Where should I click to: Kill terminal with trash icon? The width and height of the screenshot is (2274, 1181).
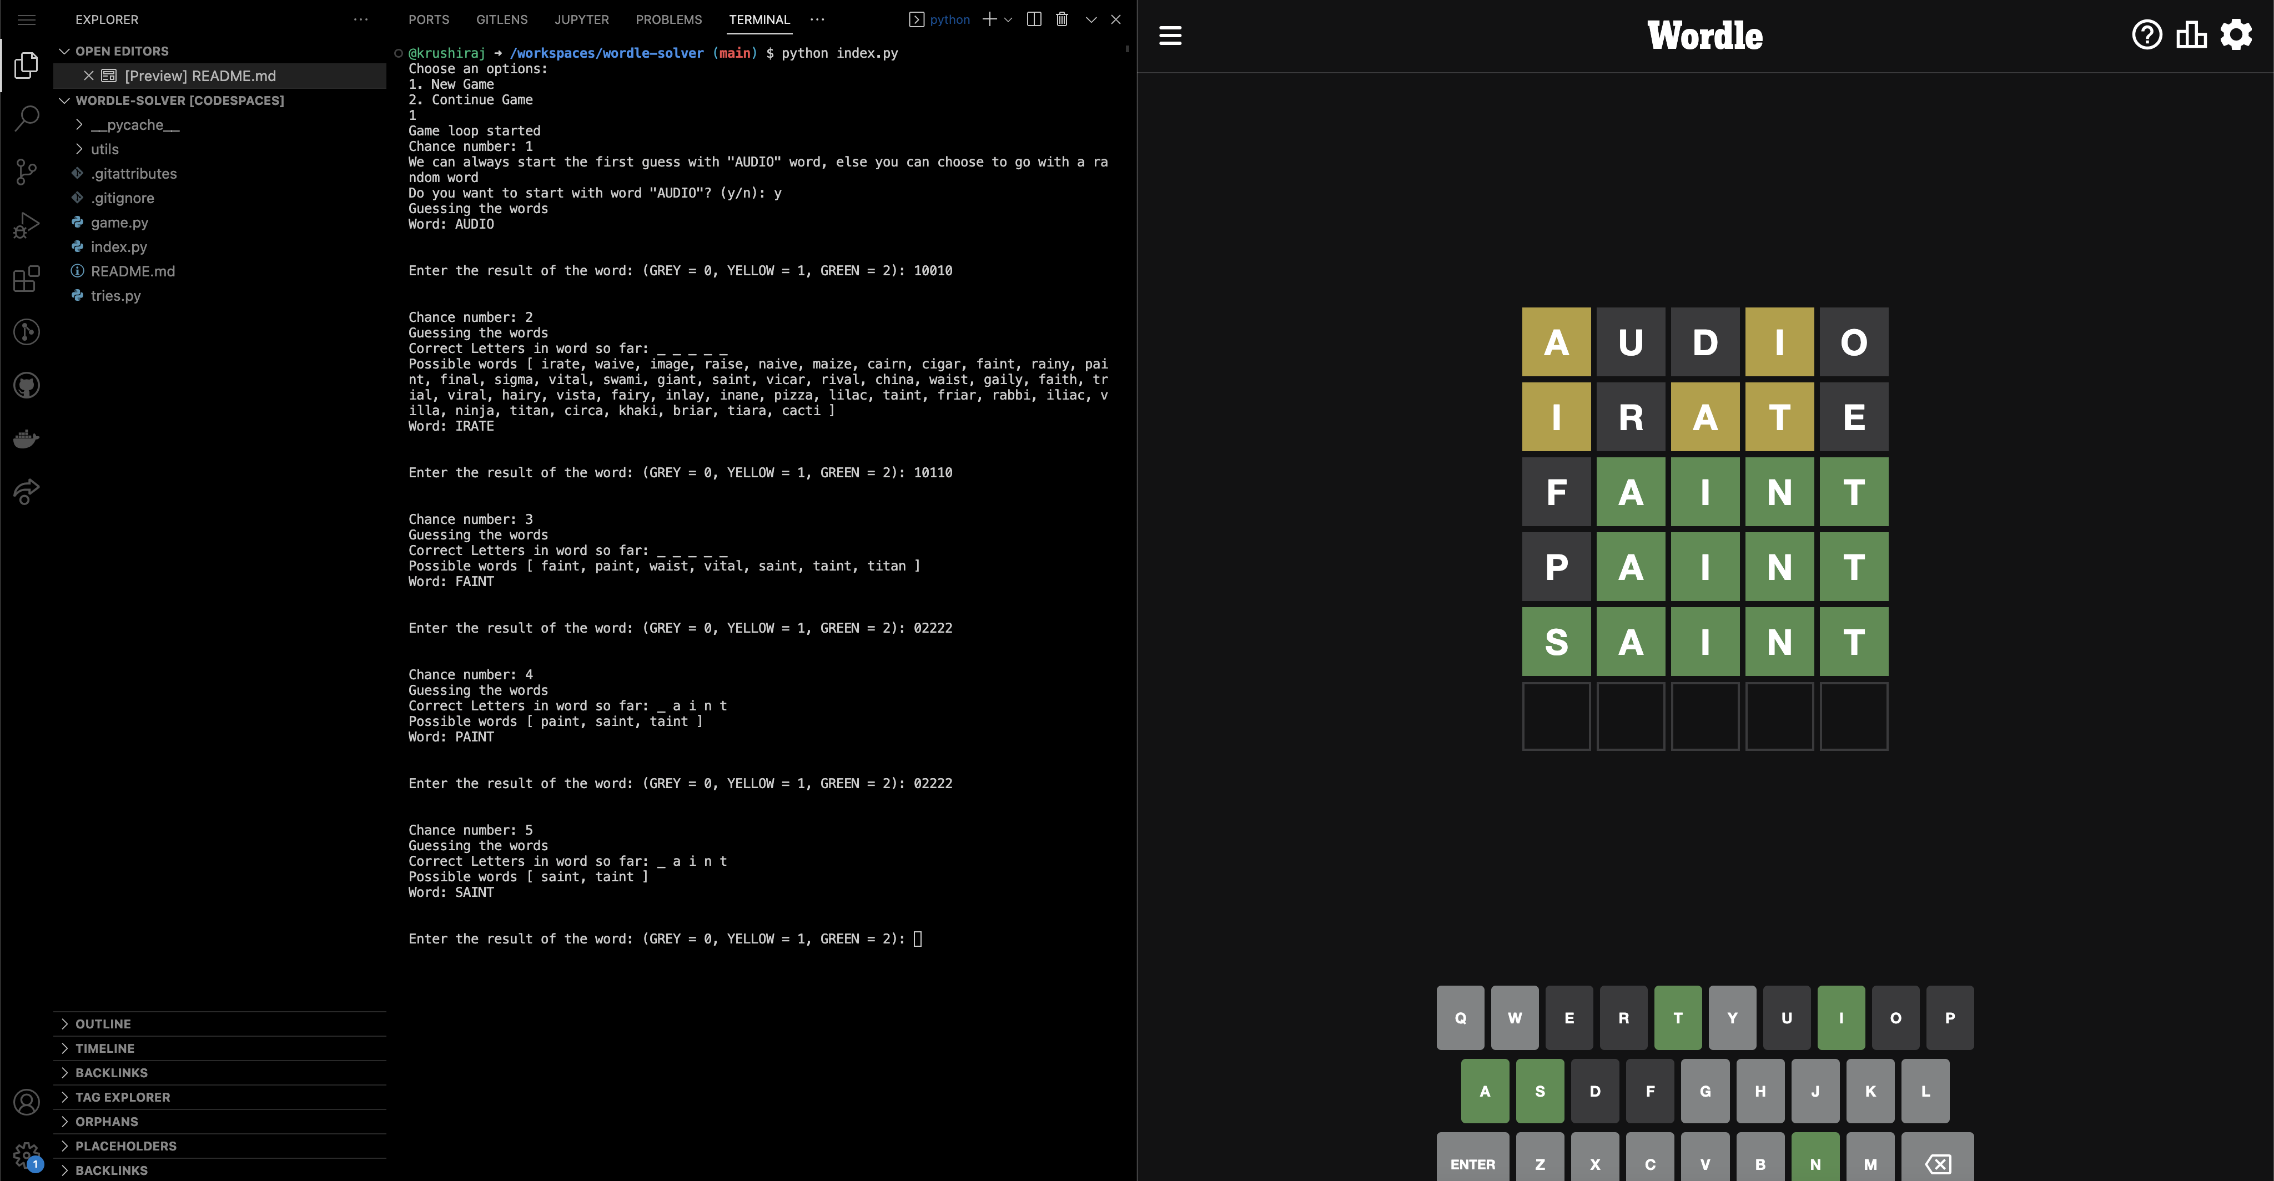pyautogui.click(x=1062, y=19)
